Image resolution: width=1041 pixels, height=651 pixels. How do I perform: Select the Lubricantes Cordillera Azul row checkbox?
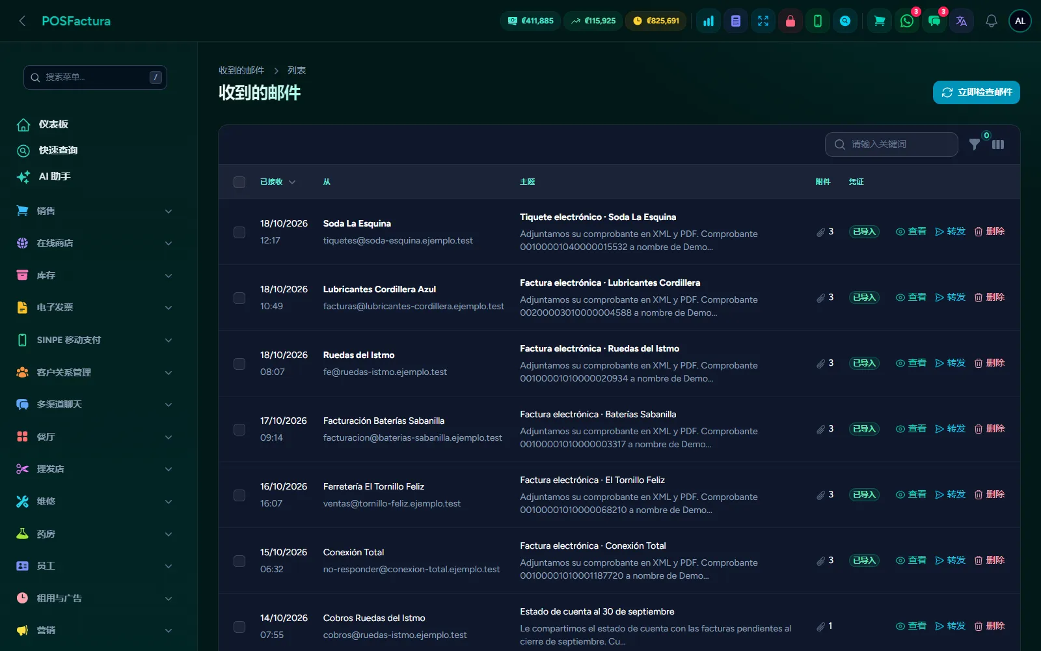click(239, 298)
